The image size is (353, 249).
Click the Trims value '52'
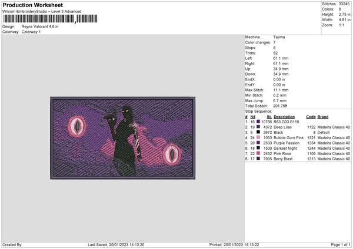tap(275, 53)
